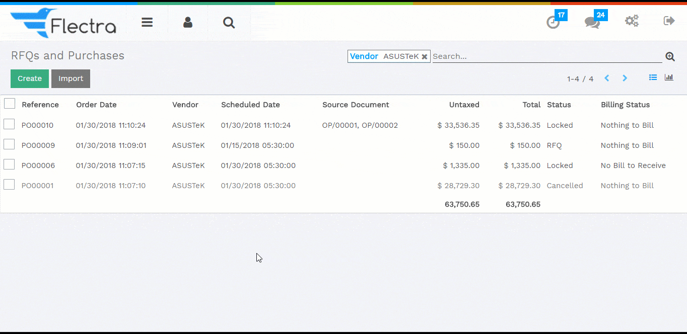Click the magnifier icon in top navbar
The height and width of the screenshot is (334, 687).
click(x=229, y=23)
